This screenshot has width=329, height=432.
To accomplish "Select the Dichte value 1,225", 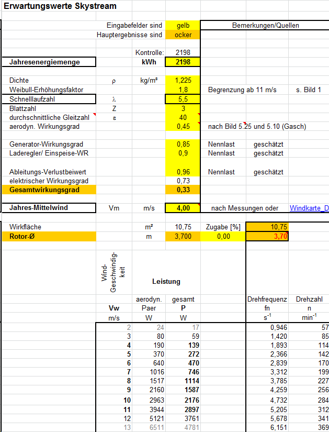I will 182,81.
